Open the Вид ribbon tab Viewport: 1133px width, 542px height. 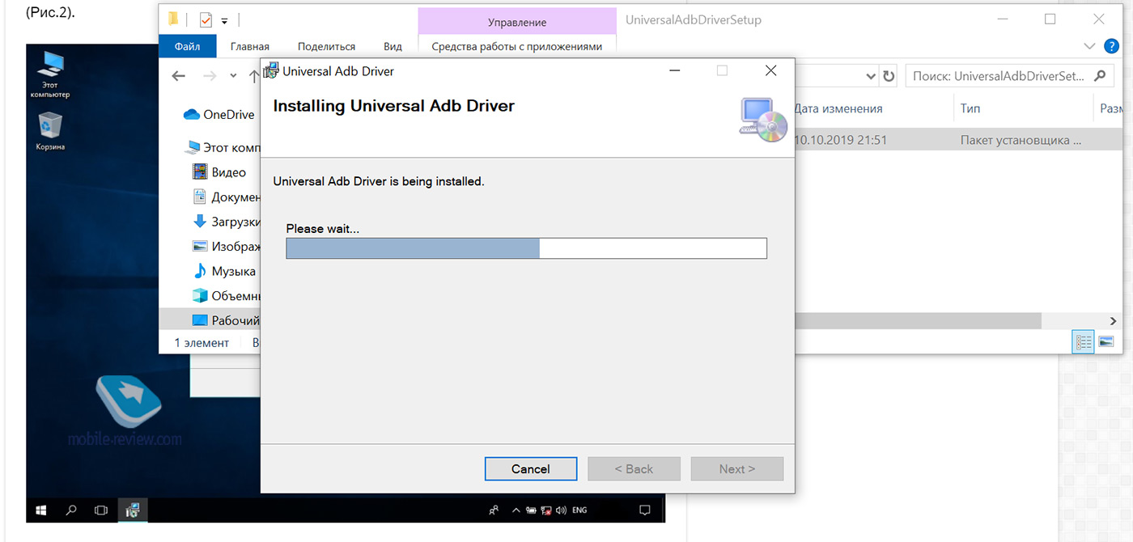[393, 46]
